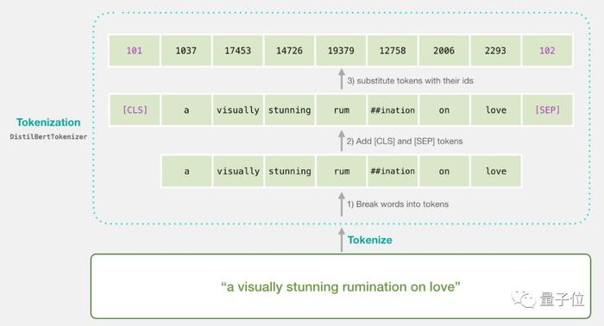This screenshot has width=604, height=326.
Task: Pick the token id 12758
Action: (x=393, y=50)
